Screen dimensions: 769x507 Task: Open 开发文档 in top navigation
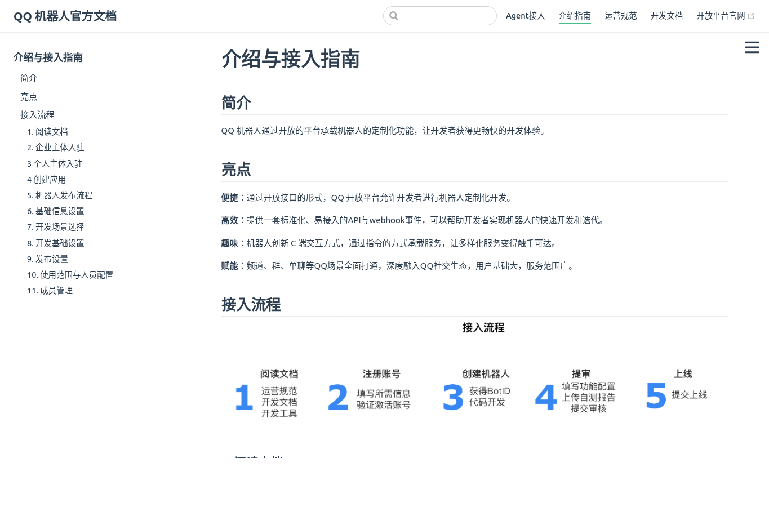(666, 16)
